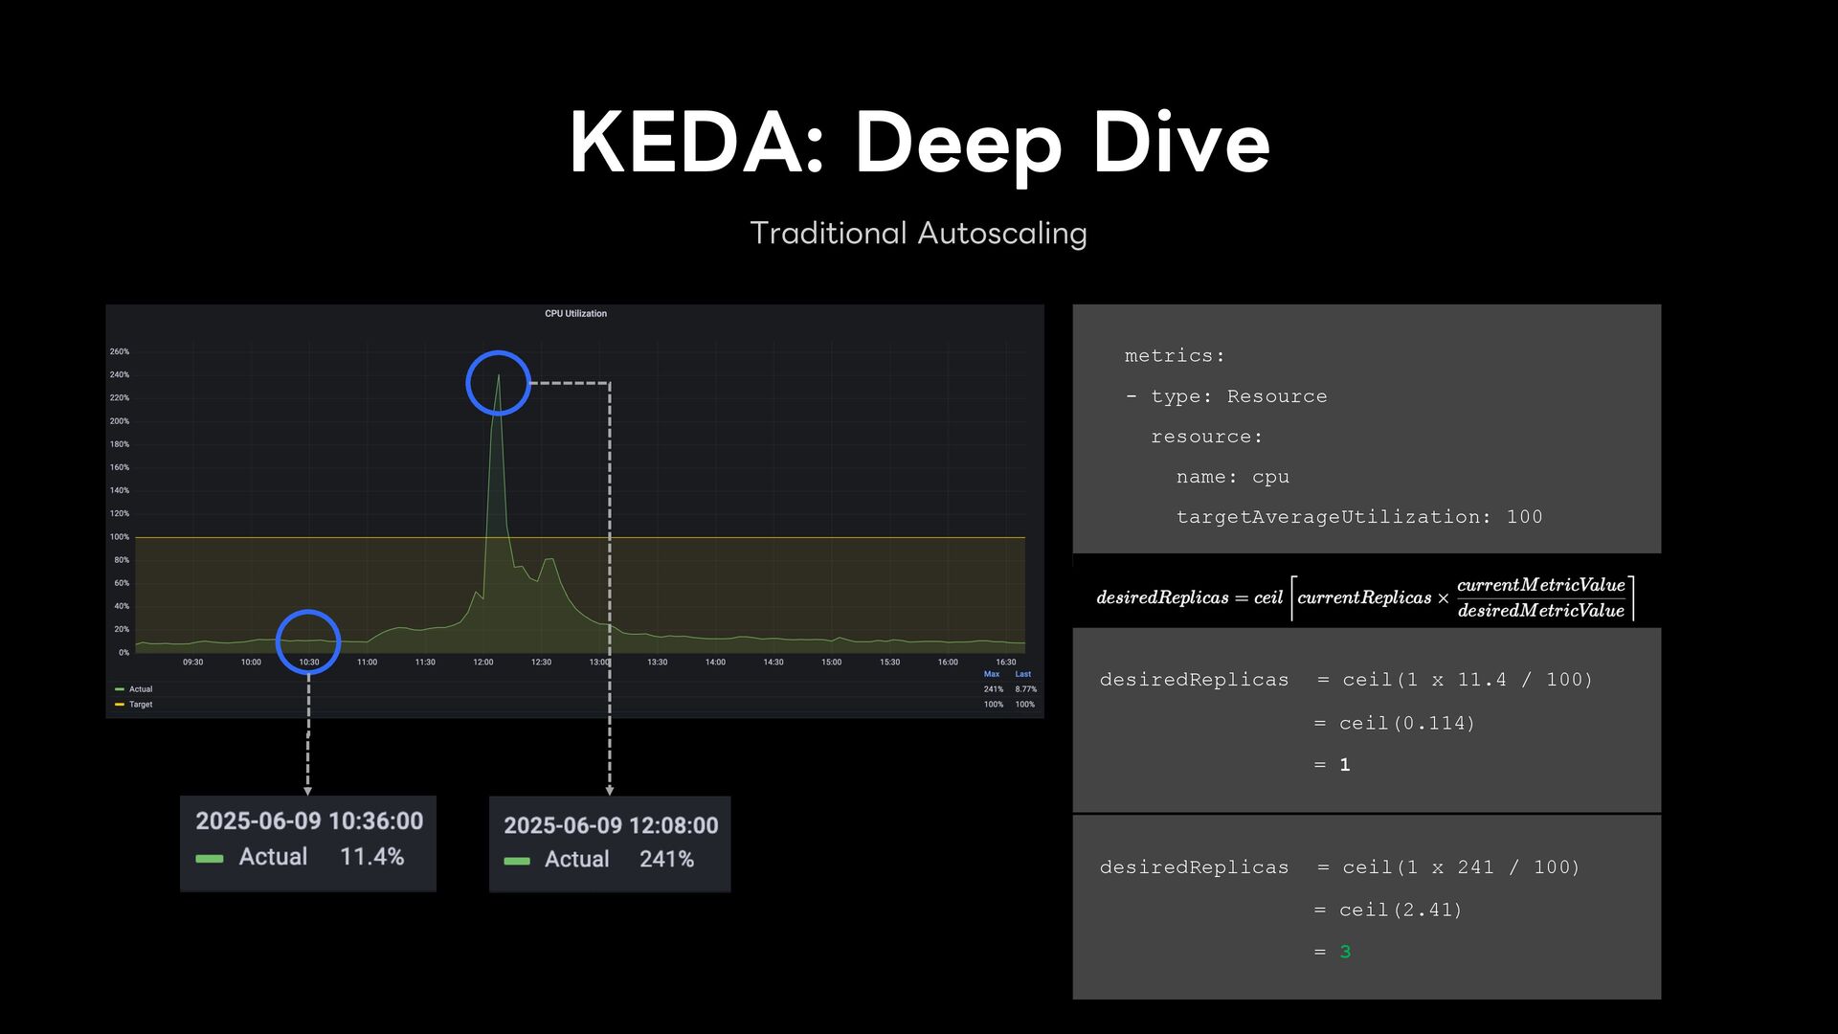Viewport: 1838px width, 1034px height.
Task: Click the 0% y-axis label
Action: point(123,653)
